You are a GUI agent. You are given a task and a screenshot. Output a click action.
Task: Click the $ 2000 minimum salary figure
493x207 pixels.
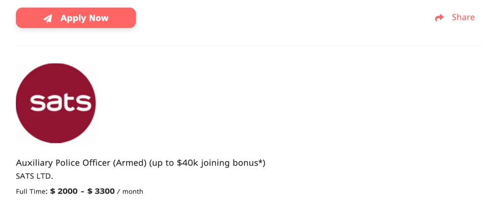coord(64,191)
